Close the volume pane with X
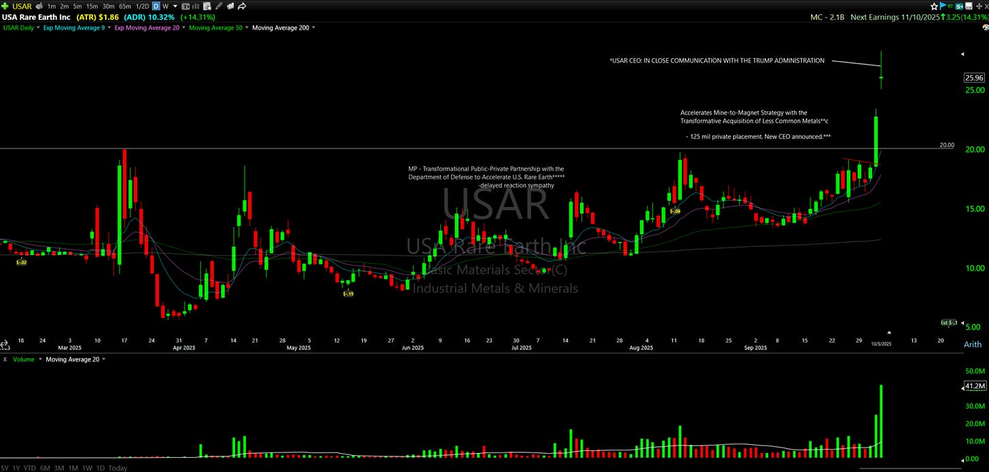 pyautogui.click(x=5, y=359)
